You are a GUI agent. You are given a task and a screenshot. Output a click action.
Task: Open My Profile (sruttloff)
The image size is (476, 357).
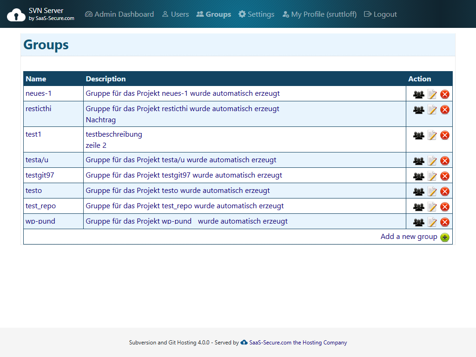pyautogui.click(x=319, y=14)
